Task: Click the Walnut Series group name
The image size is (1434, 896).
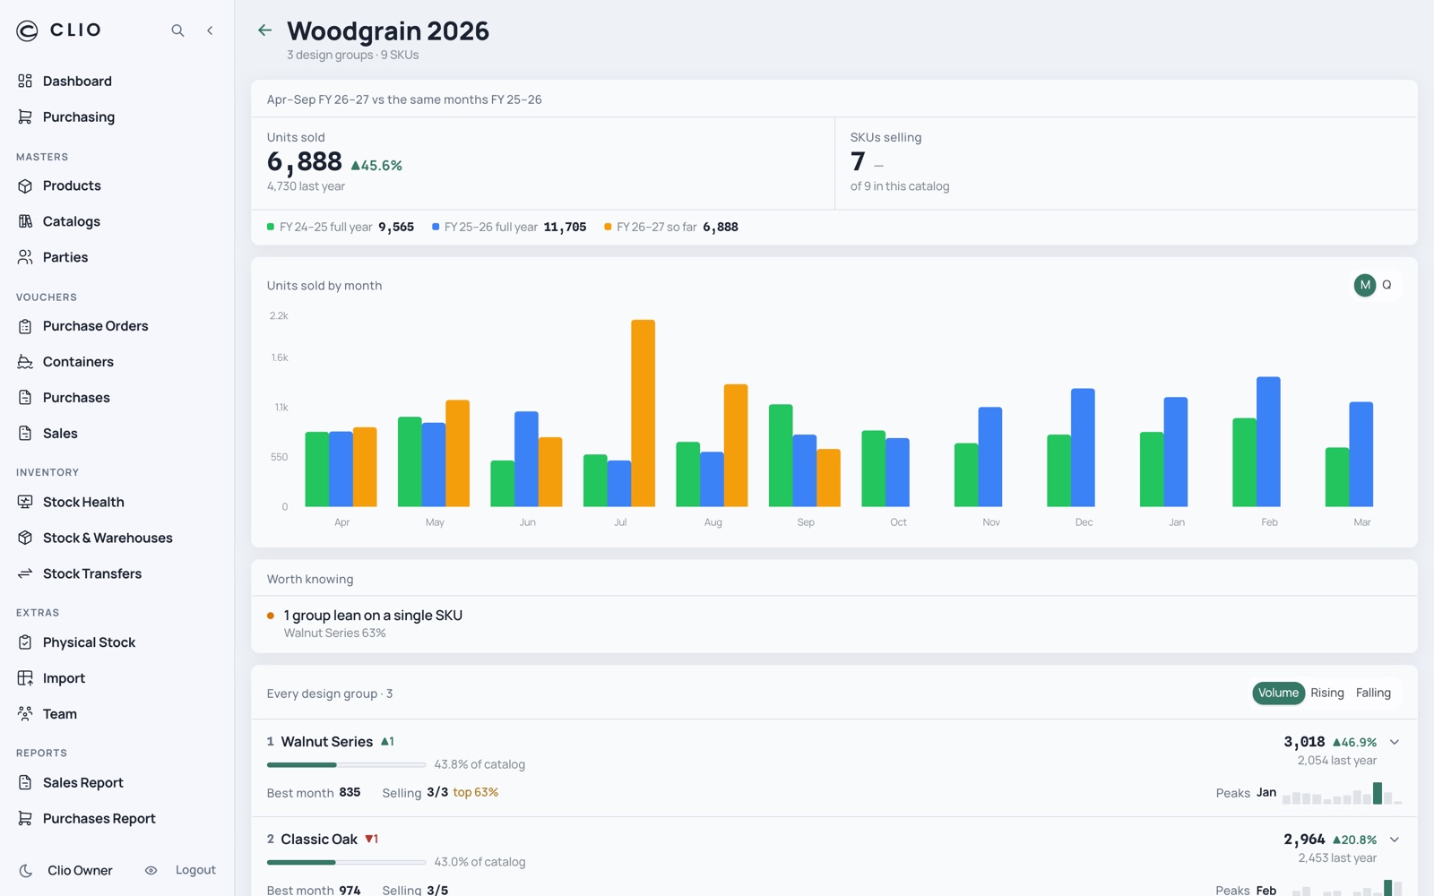Action: [327, 742]
